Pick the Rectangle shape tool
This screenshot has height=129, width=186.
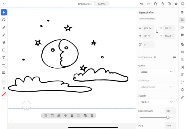click(4, 50)
